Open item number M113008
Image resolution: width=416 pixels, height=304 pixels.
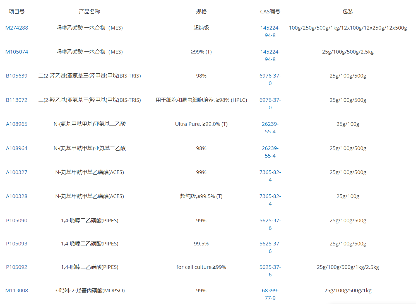[x=17, y=291]
